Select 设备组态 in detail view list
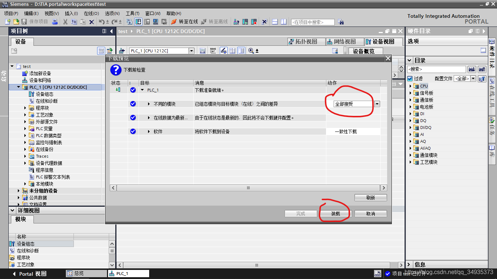Viewport: 497px width, 279px height. tap(25, 244)
